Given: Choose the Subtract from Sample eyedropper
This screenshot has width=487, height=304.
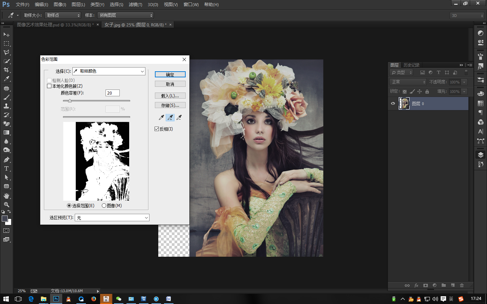Looking at the screenshot, I should tap(179, 118).
